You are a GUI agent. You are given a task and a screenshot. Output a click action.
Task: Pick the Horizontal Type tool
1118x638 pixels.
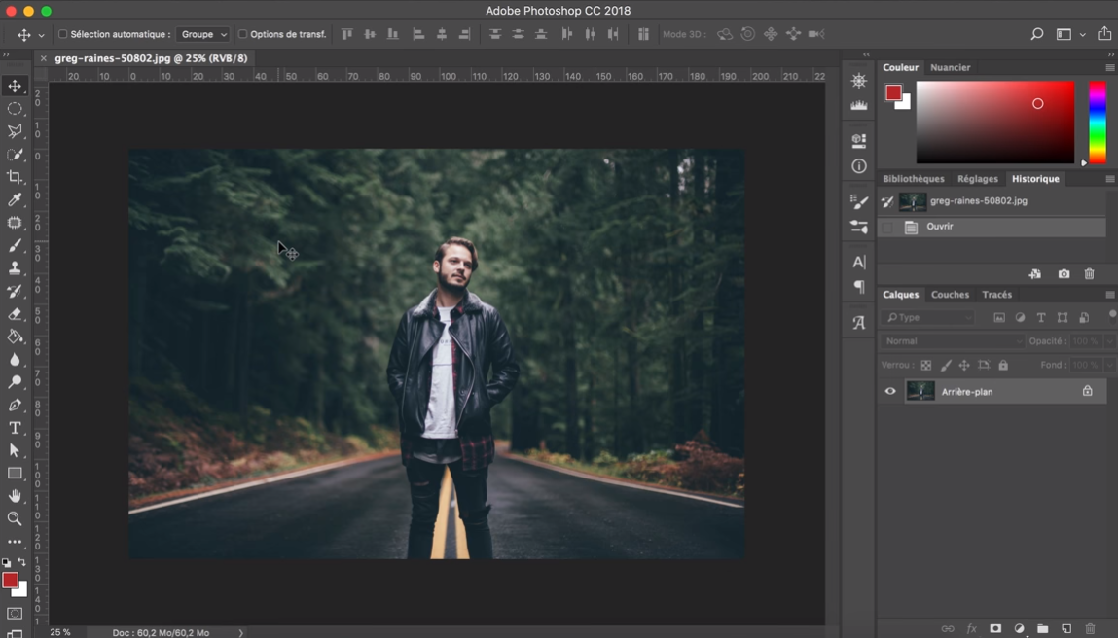14,426
